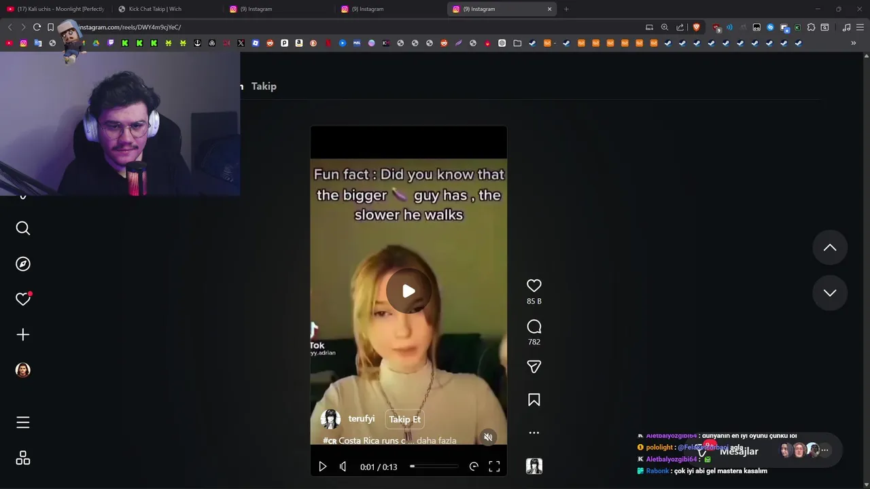
Task: Like the reel with the heart icon
Action: coord(534,286)
